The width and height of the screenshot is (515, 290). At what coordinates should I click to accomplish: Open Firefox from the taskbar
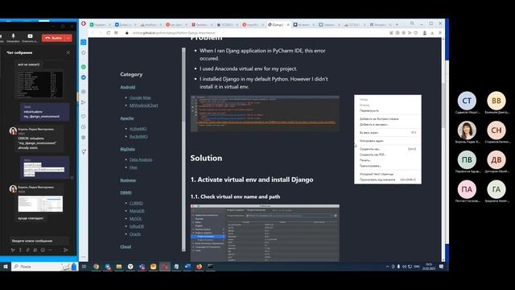point(199,267)
